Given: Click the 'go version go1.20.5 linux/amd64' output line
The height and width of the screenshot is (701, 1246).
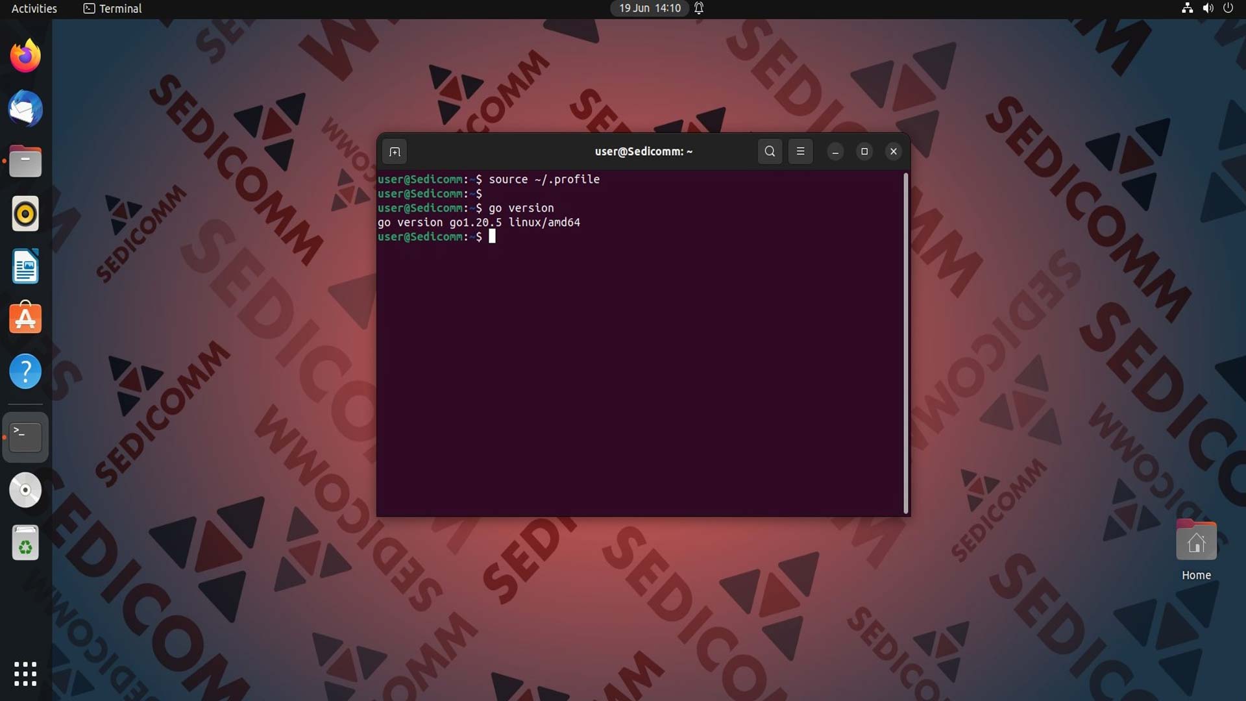Looking at the screenshot, I should click(479, 223).
